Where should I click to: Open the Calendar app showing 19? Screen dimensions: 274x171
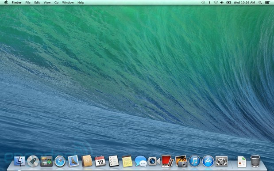tap(100, 161)
